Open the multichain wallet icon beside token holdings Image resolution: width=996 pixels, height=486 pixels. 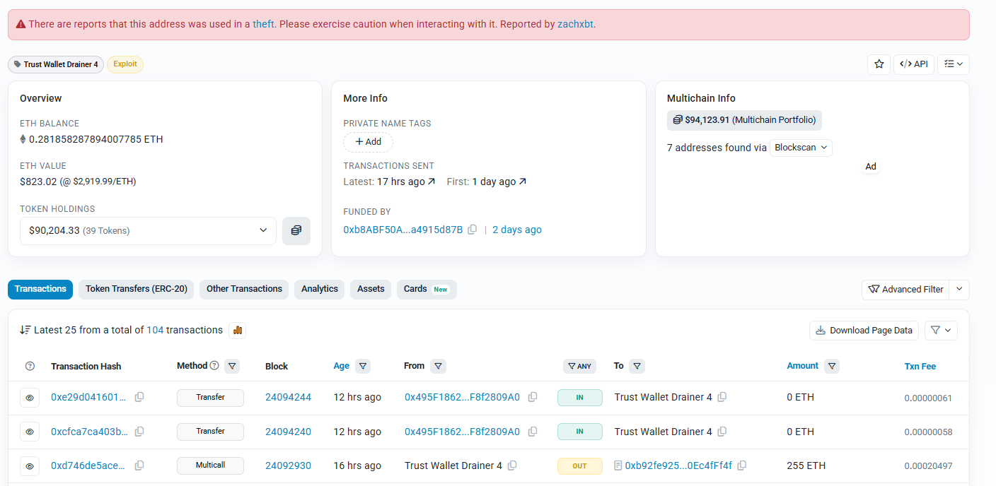pyautogui.click(x=296, y=231)
